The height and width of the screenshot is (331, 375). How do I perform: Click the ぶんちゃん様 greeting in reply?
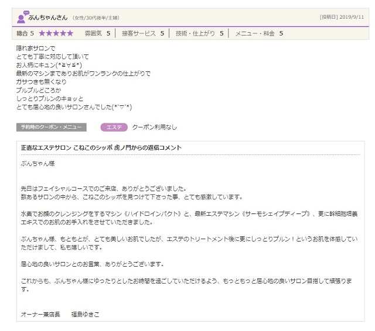point(36,164)
